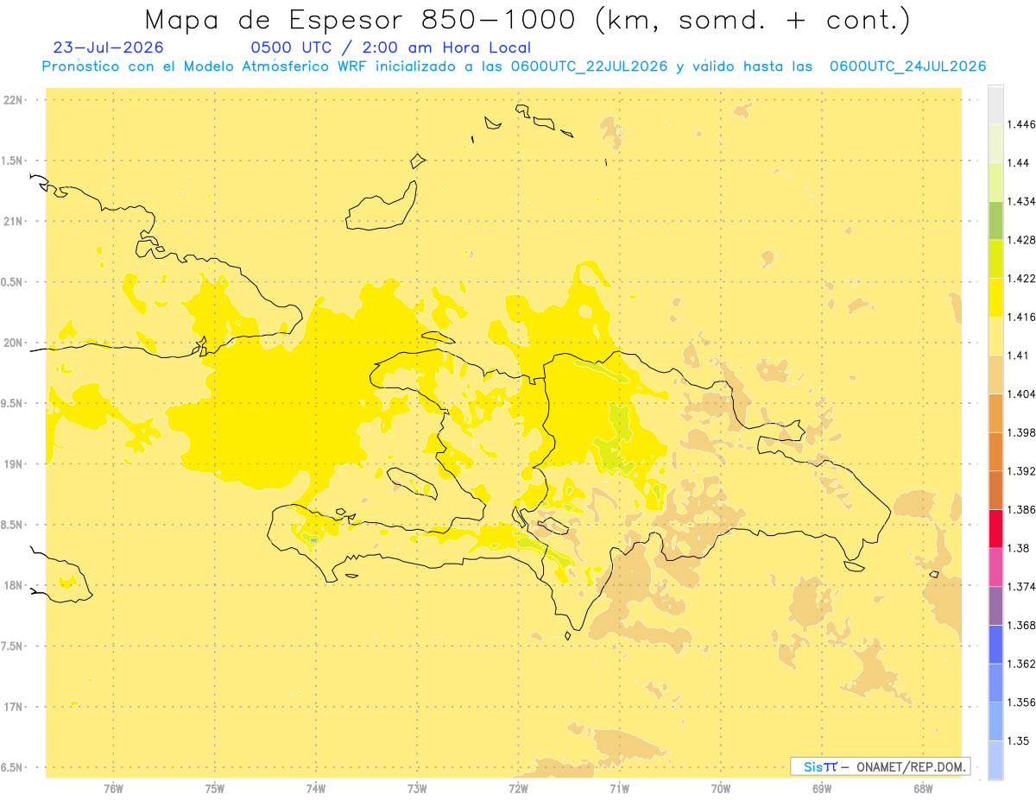Click the legend value '1.44'
The height and width of the screenshot is (800, 1036).
point(1017,163)
